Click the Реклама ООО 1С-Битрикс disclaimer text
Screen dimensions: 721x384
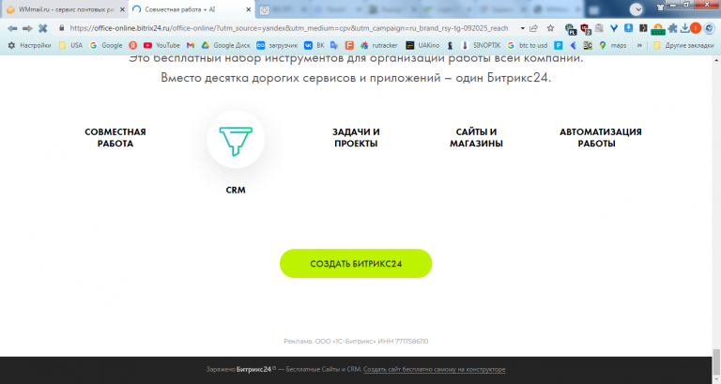coord(356,341)
